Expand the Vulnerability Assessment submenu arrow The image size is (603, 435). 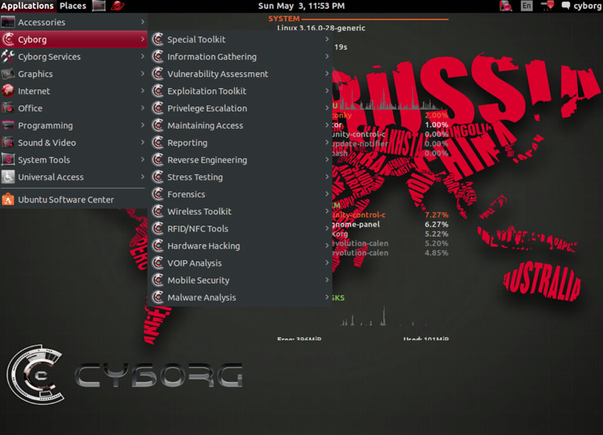tap(328, 74)
